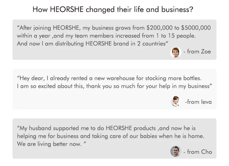Image resolution: width=229 pixels, height=166 pixels.
Task: Click Zoe's profile avatar photo
Action: 176,52
